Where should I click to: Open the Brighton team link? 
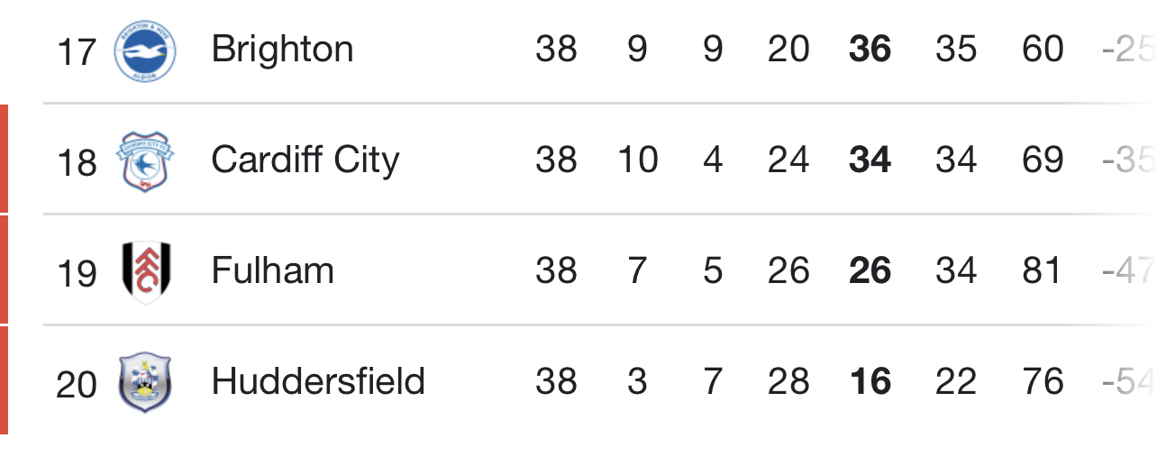tap(282, 50)
